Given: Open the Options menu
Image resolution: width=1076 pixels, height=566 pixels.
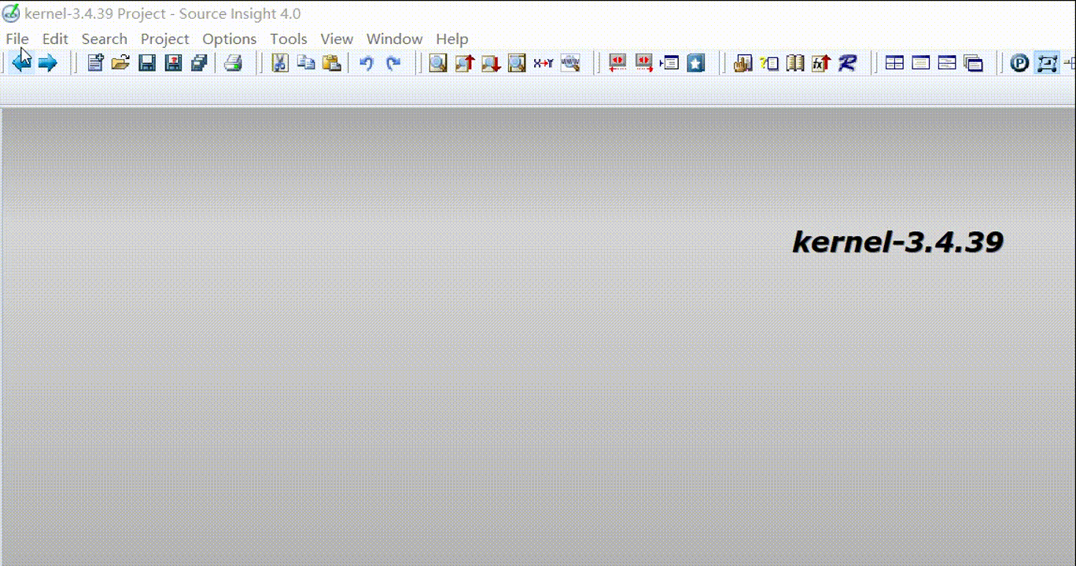Looking at the screenshot, I should tap(230, 39).
